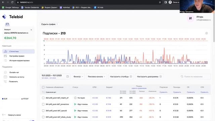The image size is (215, 121).
Task: Open browser side panel icon
Action: coord(166,2)
